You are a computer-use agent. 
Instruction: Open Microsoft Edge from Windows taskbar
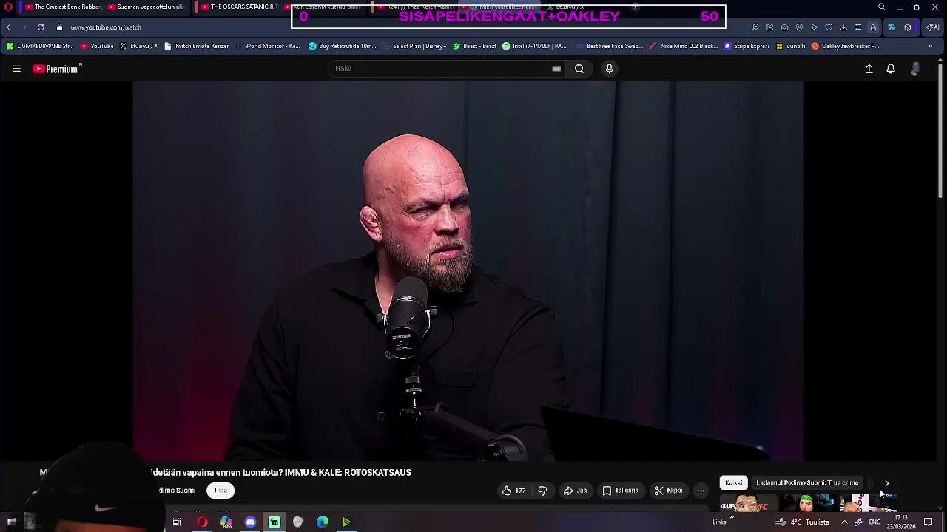[x=323, y=522]
